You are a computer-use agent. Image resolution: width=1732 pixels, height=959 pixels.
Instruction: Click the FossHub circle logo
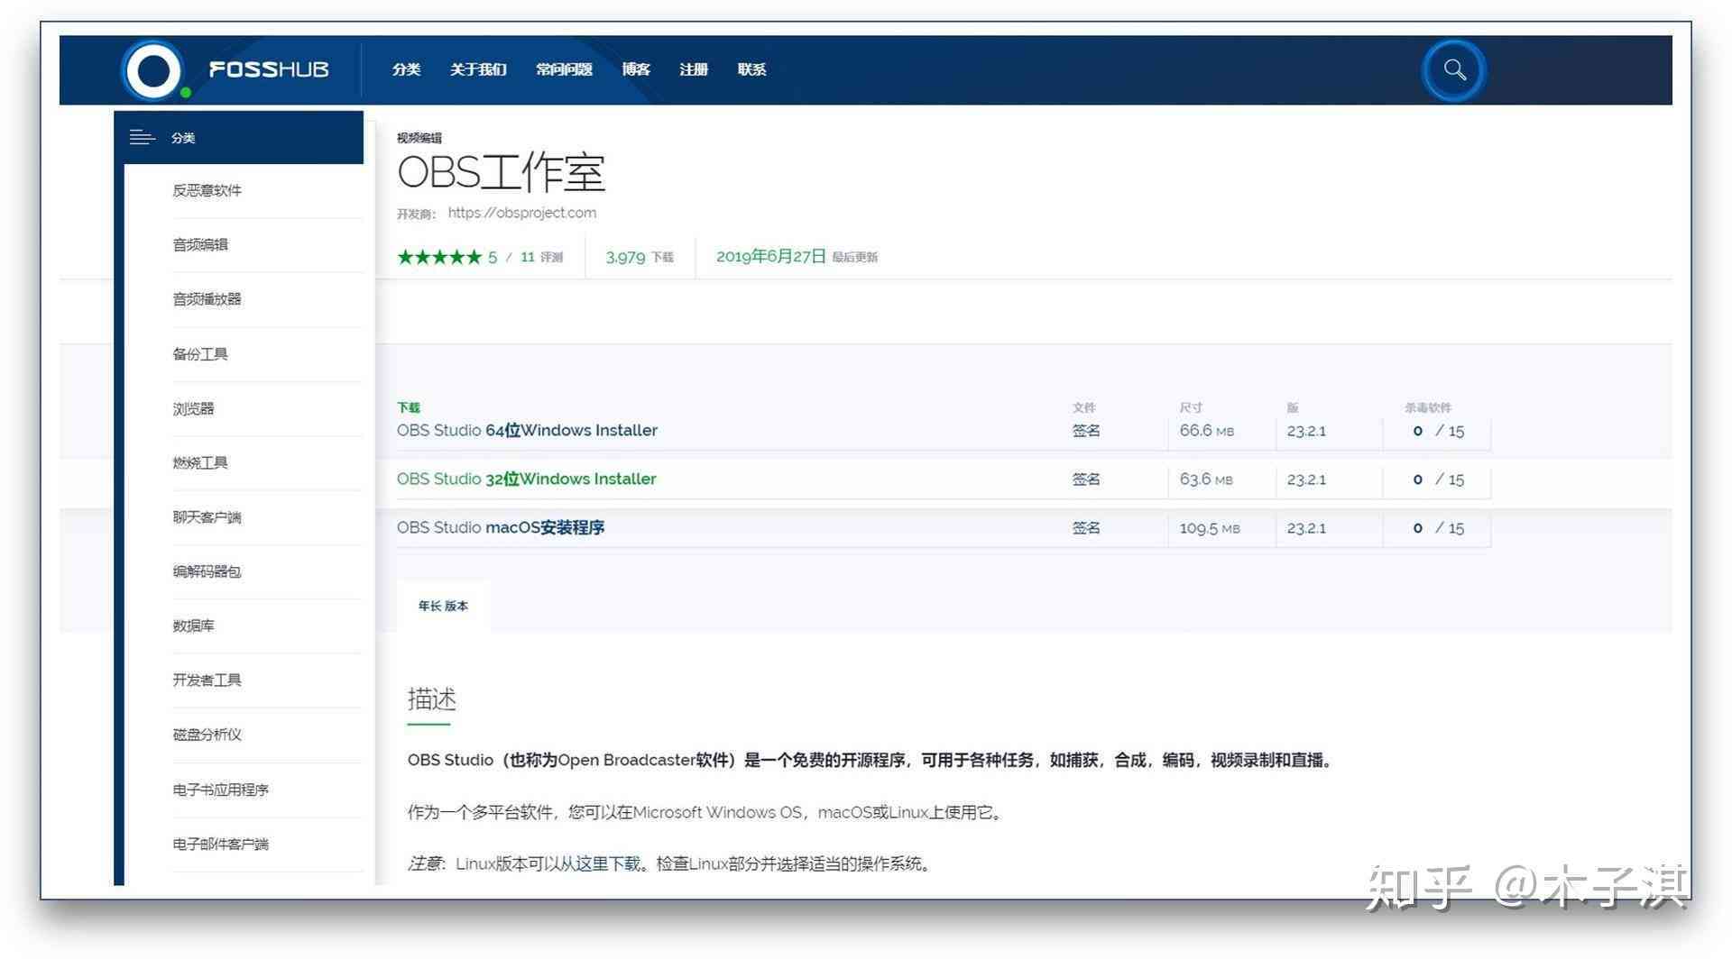click(153, 70)
